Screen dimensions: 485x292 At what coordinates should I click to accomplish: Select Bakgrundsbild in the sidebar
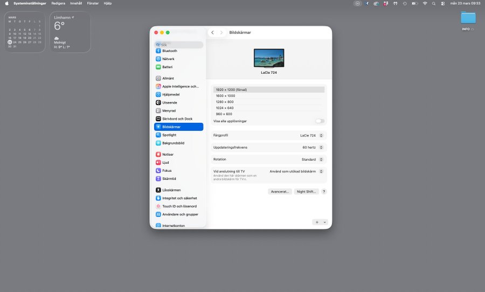(x=173, y=143)
